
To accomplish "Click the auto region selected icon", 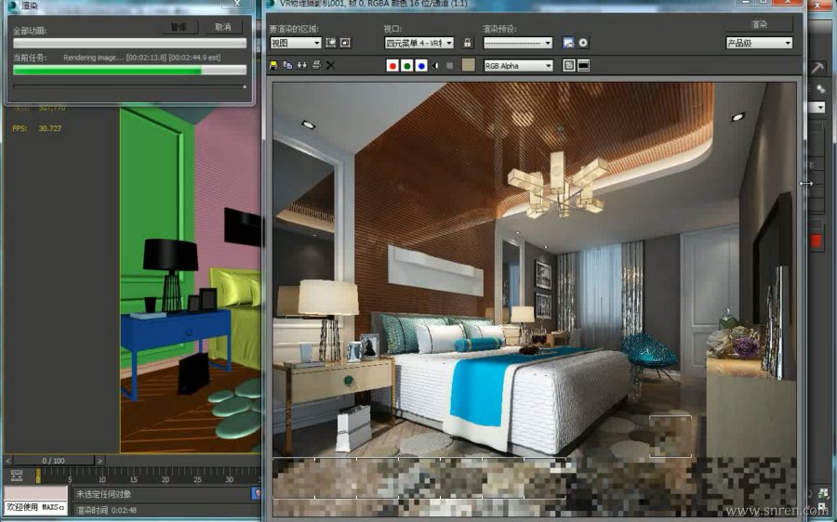I will click(345, 43).
